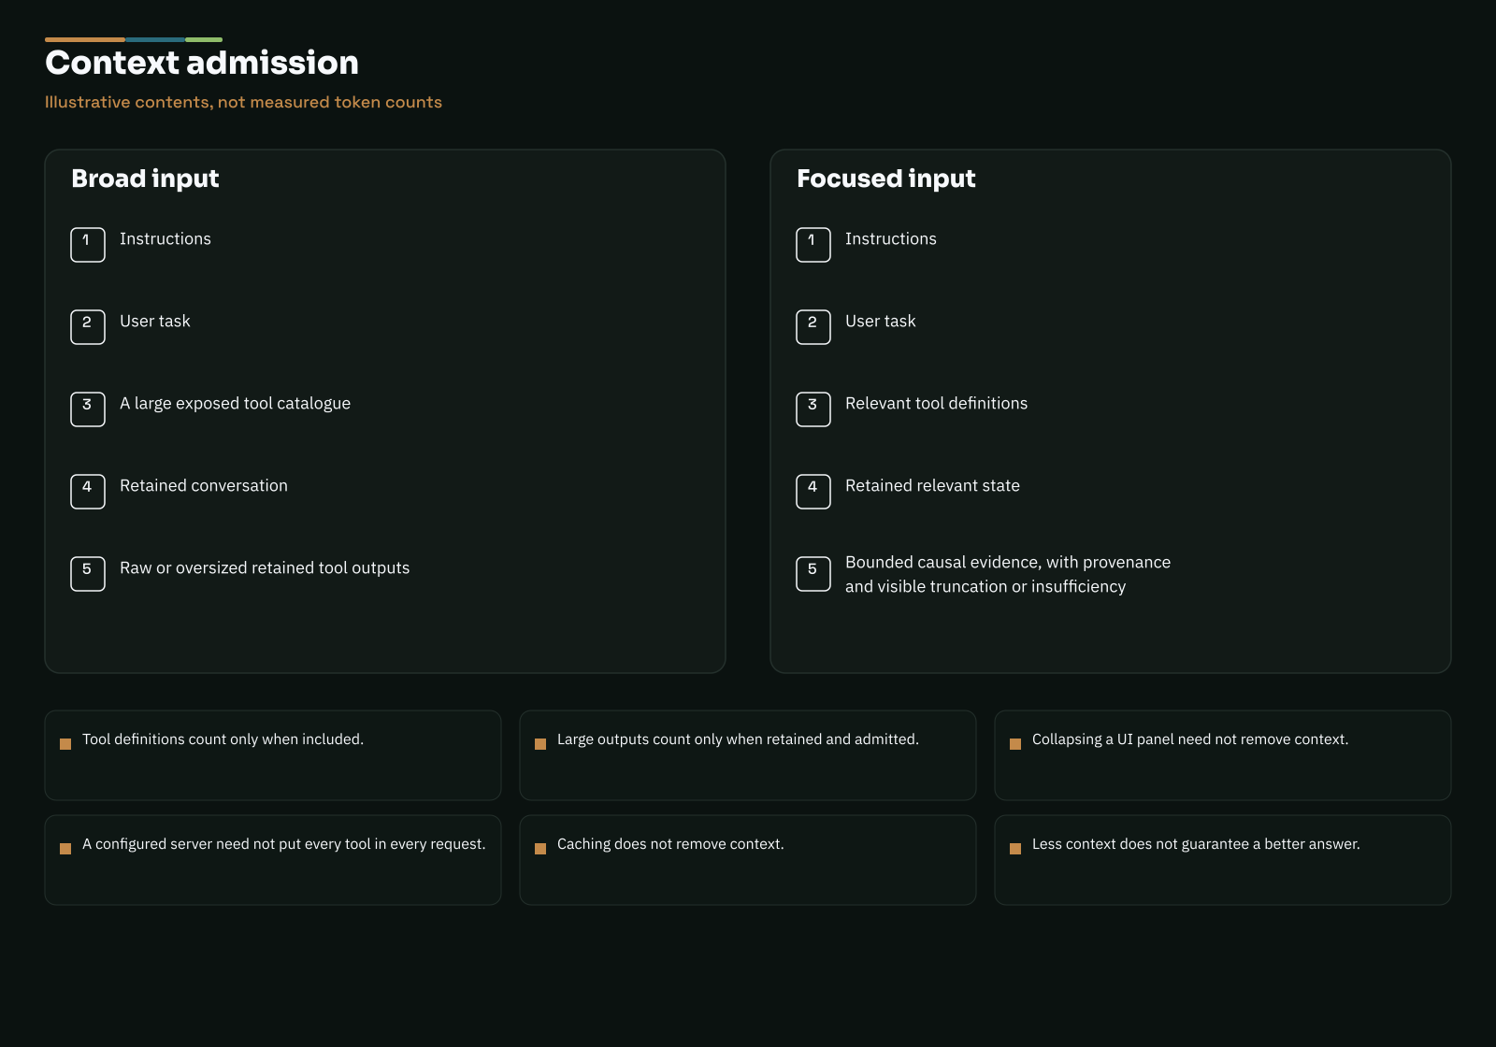Screen dimensions: 1496x1047
Task: Select the subtitle 'Illustrative contents, not measured token counts'
Action: click(243, 102)
